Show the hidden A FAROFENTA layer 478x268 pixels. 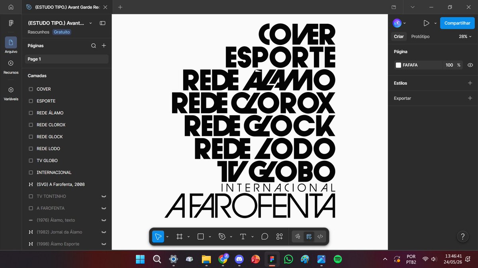pos(104,208)
